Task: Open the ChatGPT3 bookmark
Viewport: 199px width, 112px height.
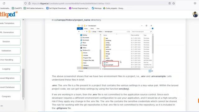Action: (17, 8)
